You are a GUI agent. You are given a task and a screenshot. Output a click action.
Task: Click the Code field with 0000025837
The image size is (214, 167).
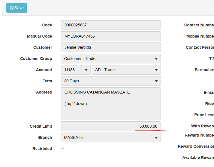pos(111,25)
